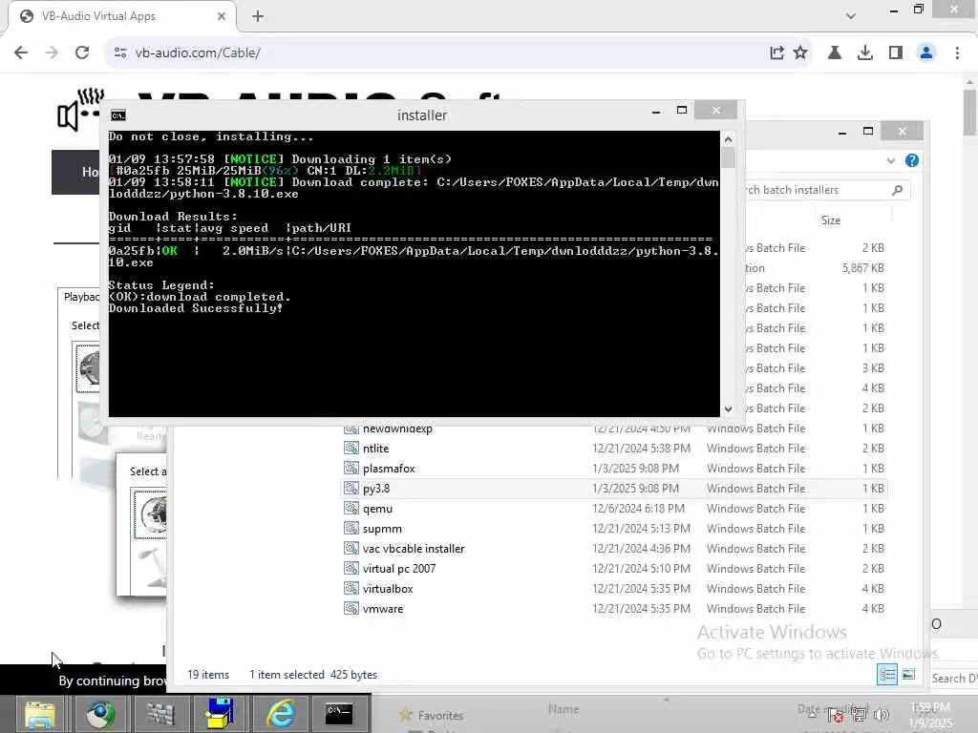Open installer console window system menu icon

coord(117,115)
